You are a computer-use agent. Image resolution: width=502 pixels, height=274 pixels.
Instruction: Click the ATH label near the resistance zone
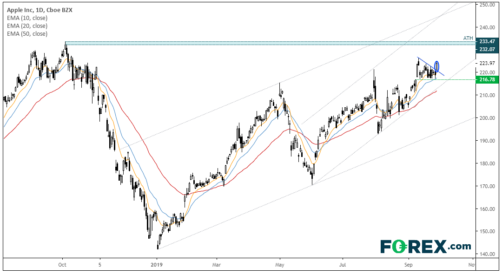[x=468, y=38]
